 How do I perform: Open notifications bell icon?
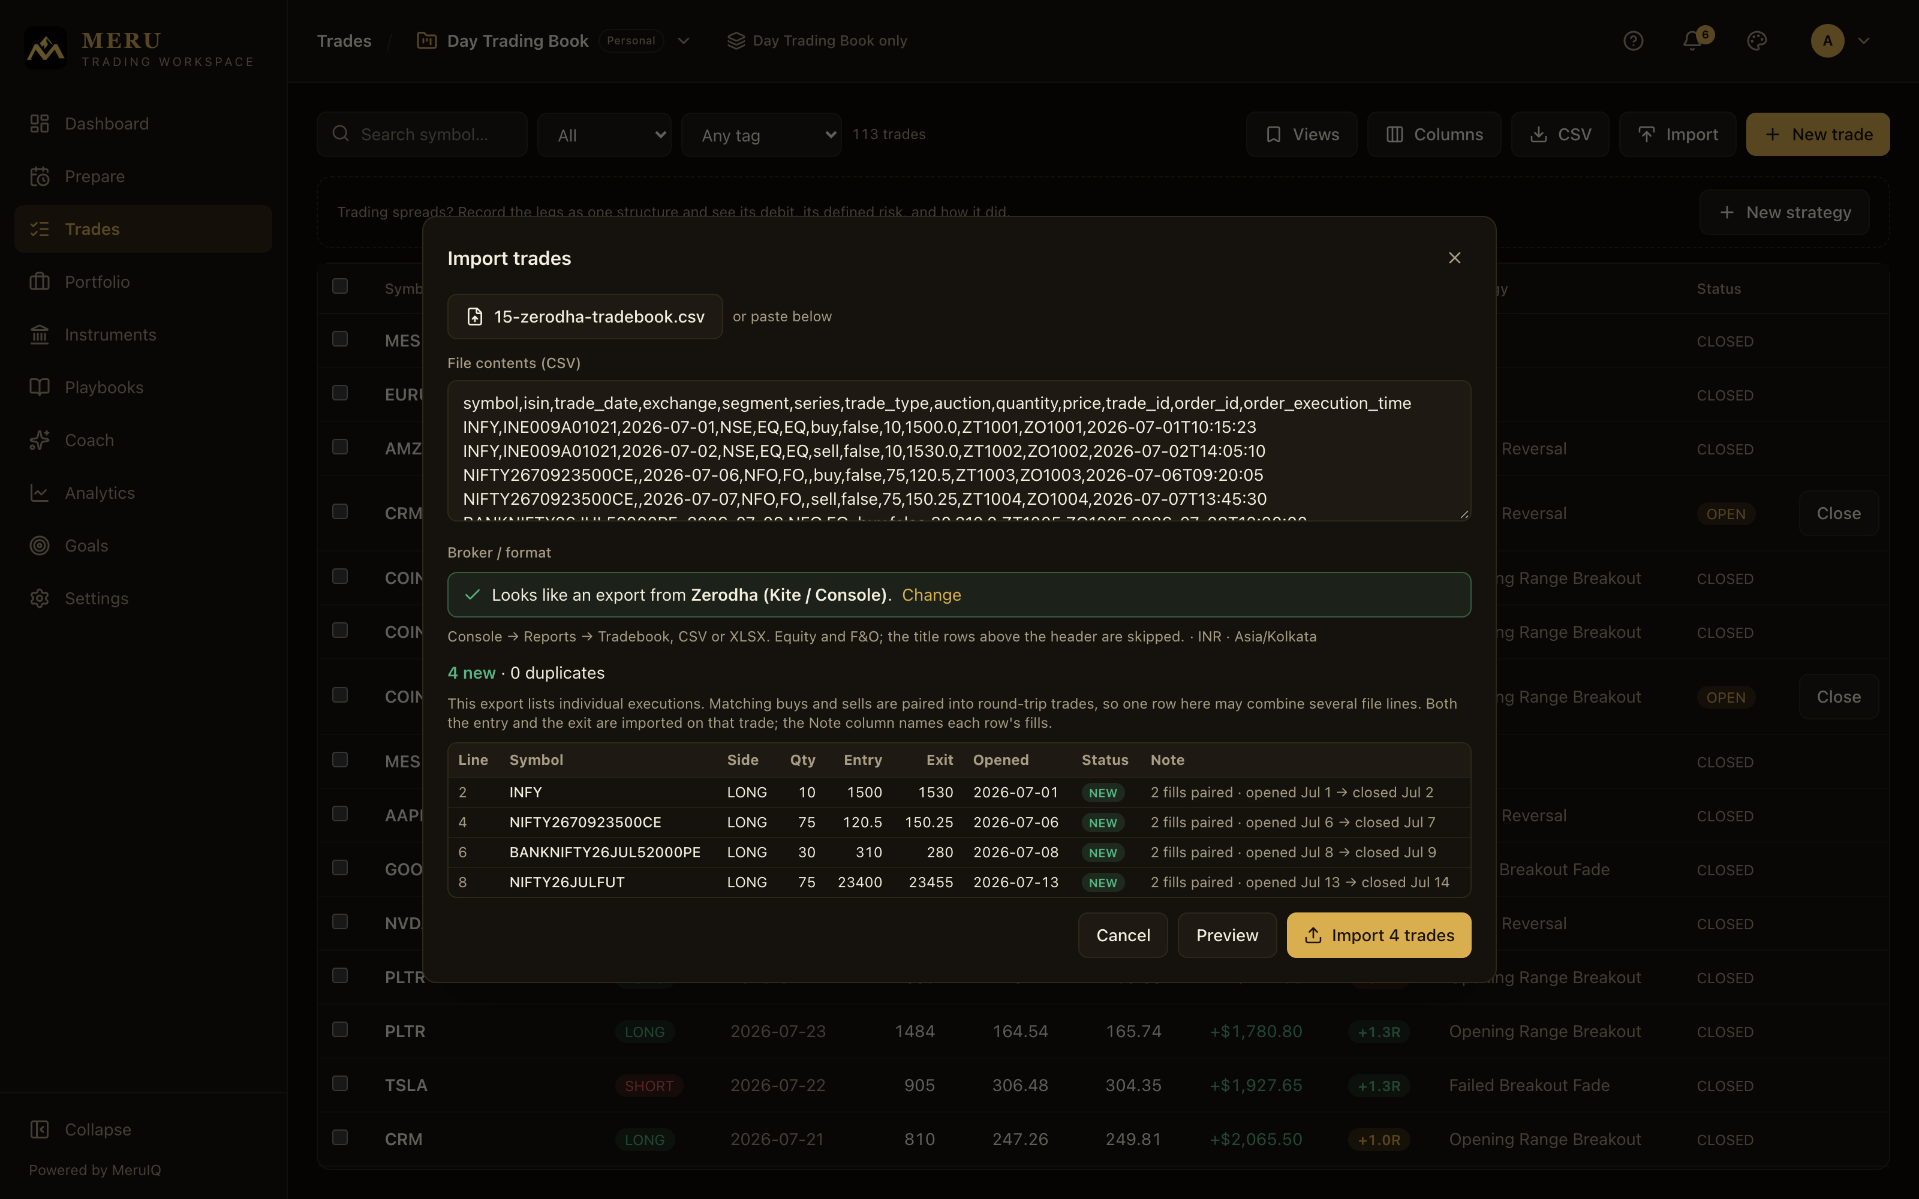[x=1692, y=40]
